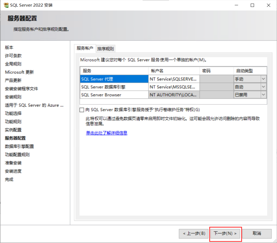Select 适用于 SQL Server 的 Azure step
The width and height of the screenshot is (277, 243).
pyautogui.click(x=34, y=105)
